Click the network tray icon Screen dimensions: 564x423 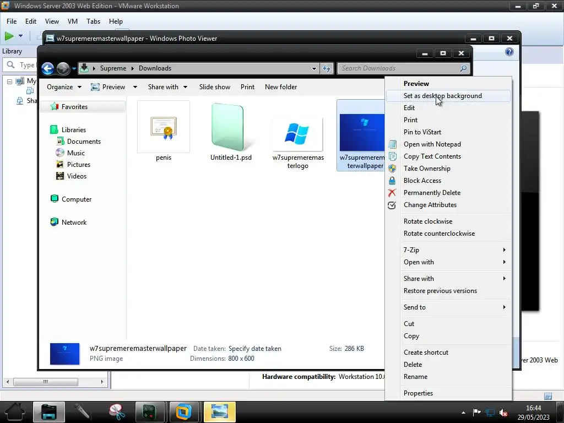click(490, 413)
